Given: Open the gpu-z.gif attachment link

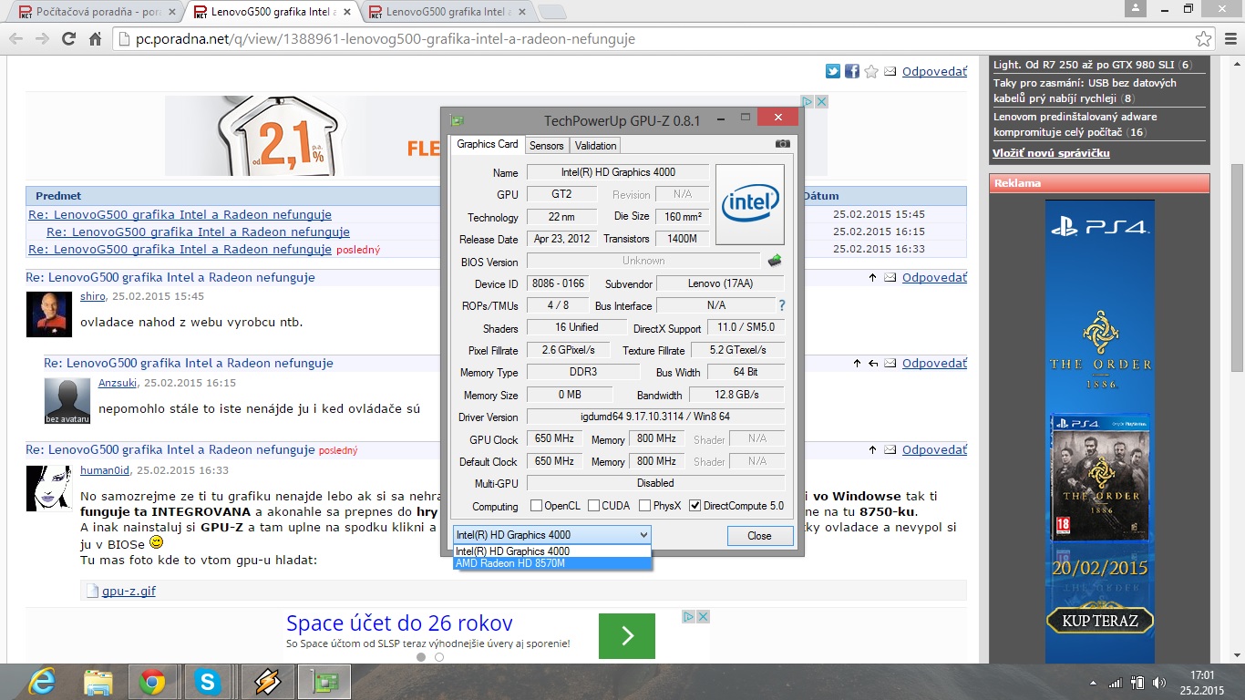Looking at the screenshot, I should point(129,591).
